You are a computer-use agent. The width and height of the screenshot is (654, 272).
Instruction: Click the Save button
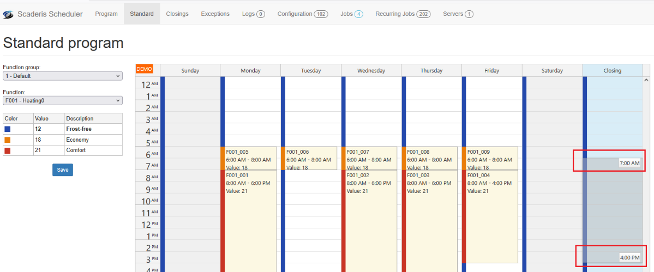coord(63,170)
